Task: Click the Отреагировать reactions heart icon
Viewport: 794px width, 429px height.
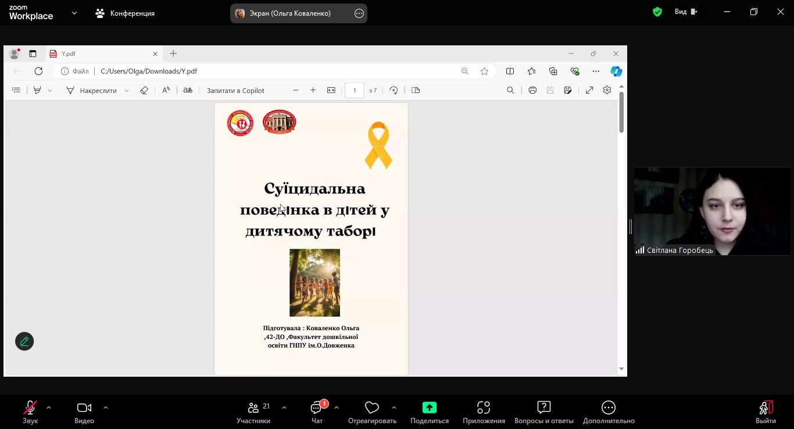Action: (x=372, y=408)
